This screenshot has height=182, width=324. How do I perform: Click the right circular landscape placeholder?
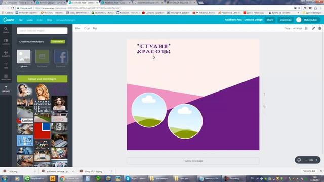click(185, 121)
